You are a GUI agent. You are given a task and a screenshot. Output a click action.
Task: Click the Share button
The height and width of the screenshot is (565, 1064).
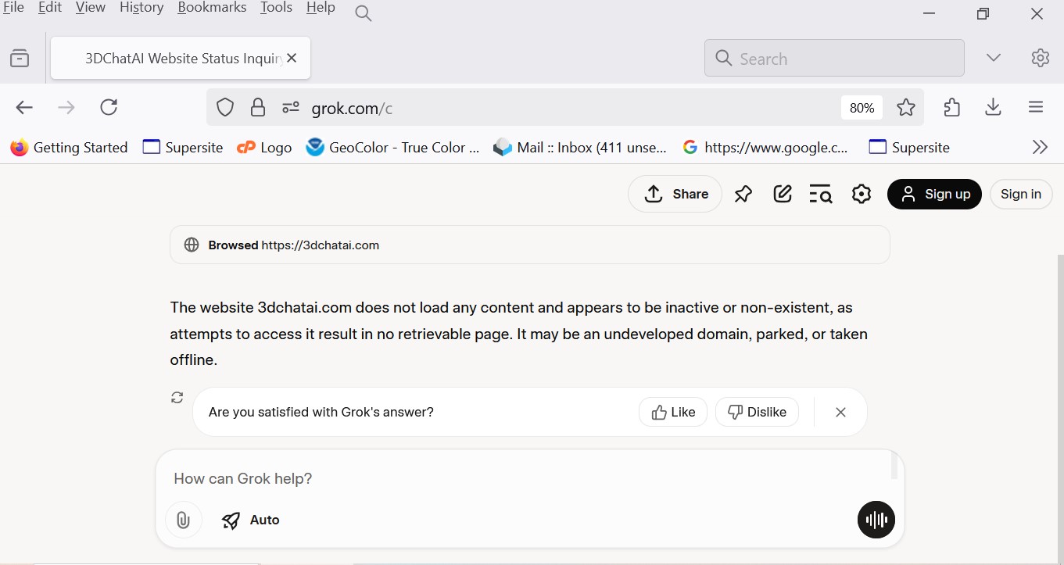(x=675, y=195)
